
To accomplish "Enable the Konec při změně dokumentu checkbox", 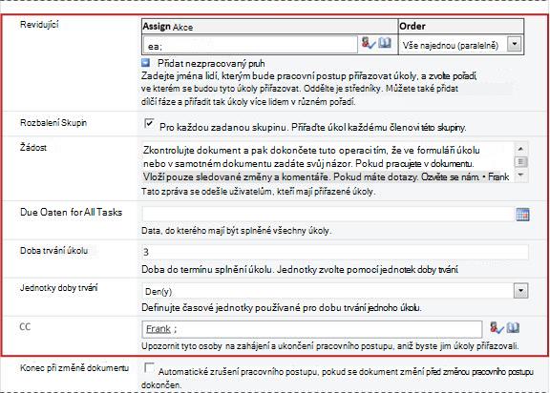I will (149, 367).
